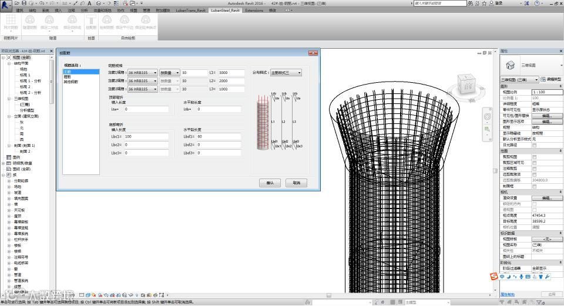This screenshot has height=306, width=564.
Task: Click the confirm button in rebar dialog
Action: click(270, 183)
